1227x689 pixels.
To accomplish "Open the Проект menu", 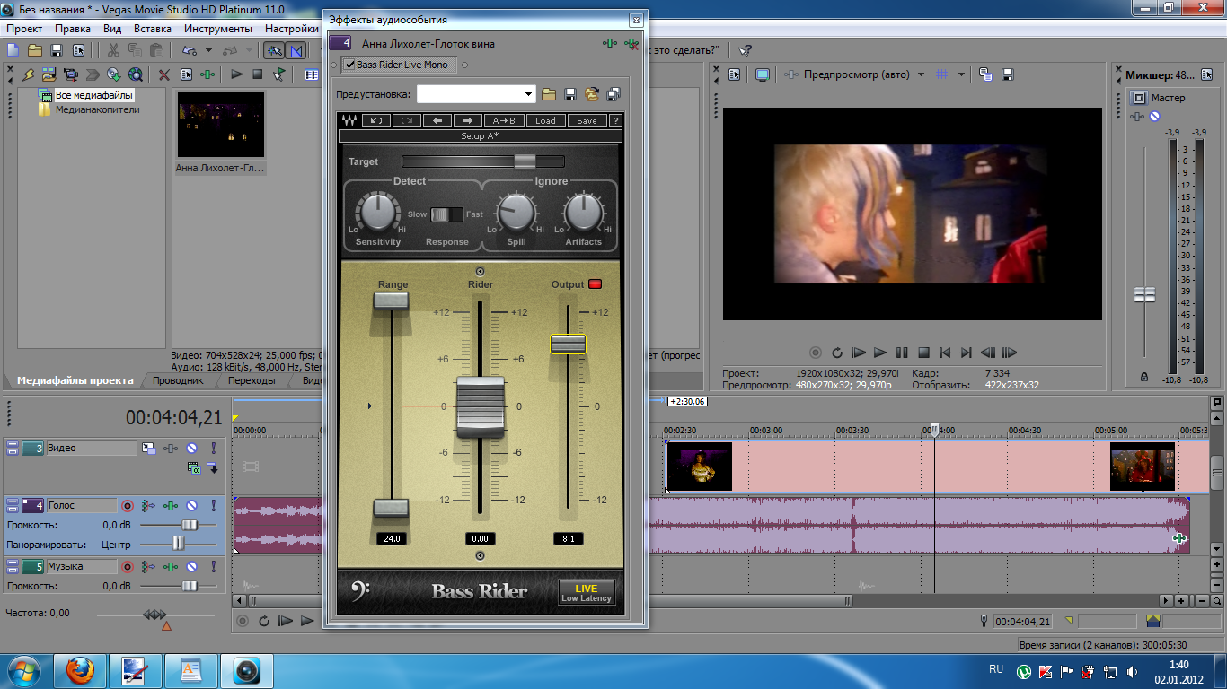I will pyautogui.click(x=24, y=29).
